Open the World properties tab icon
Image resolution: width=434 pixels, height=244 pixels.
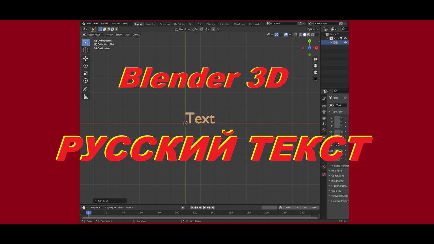pos(324,130)
